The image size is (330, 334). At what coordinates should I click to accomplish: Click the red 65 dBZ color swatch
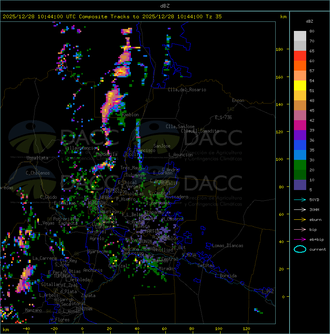(x=300, y=56)
